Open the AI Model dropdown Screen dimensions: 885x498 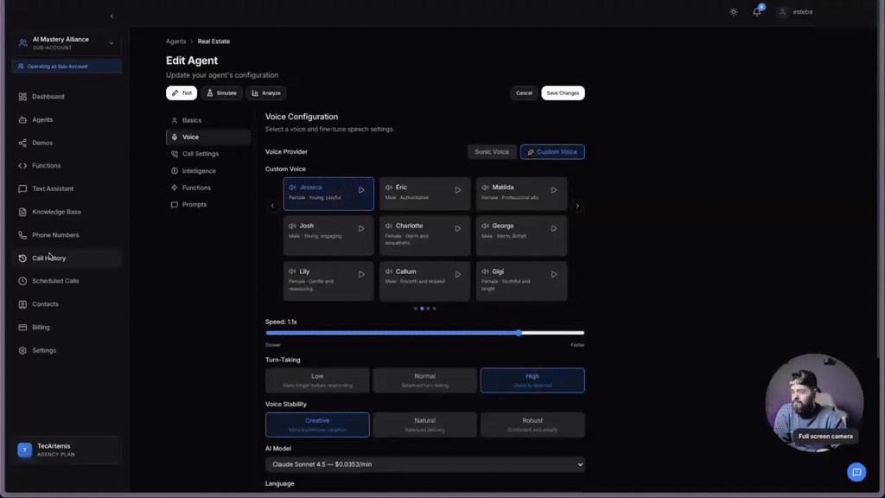(424, 464)
